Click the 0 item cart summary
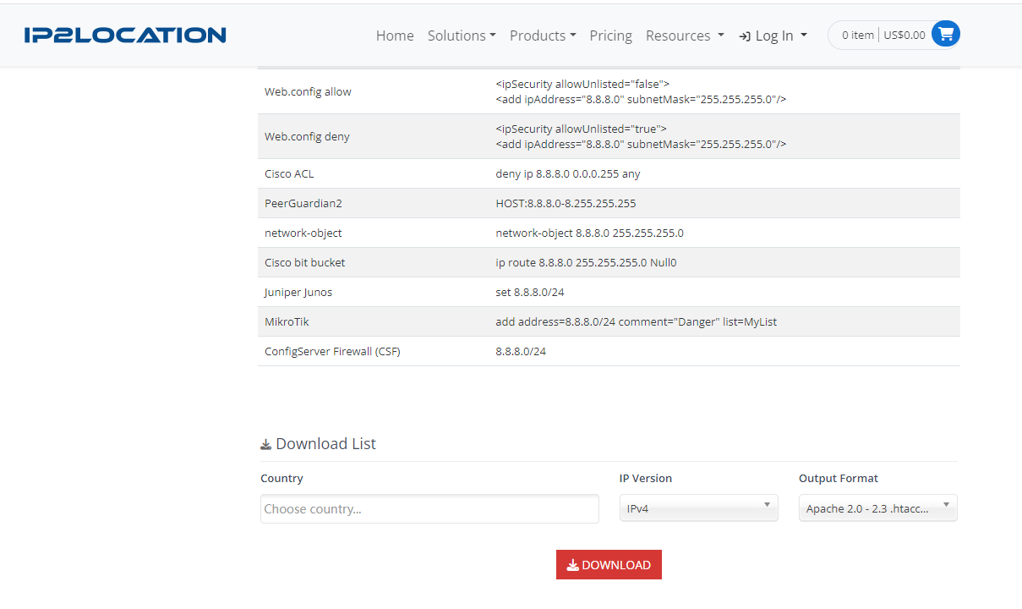Image resolution: width=1022 pixels, height=609 pixels. coord(858,36)
